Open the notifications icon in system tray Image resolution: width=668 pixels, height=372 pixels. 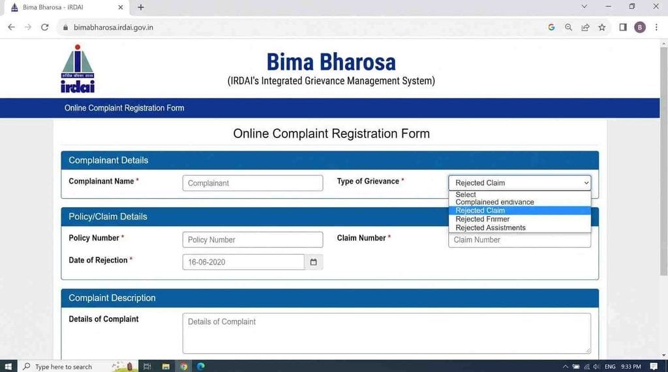point(654,367)
